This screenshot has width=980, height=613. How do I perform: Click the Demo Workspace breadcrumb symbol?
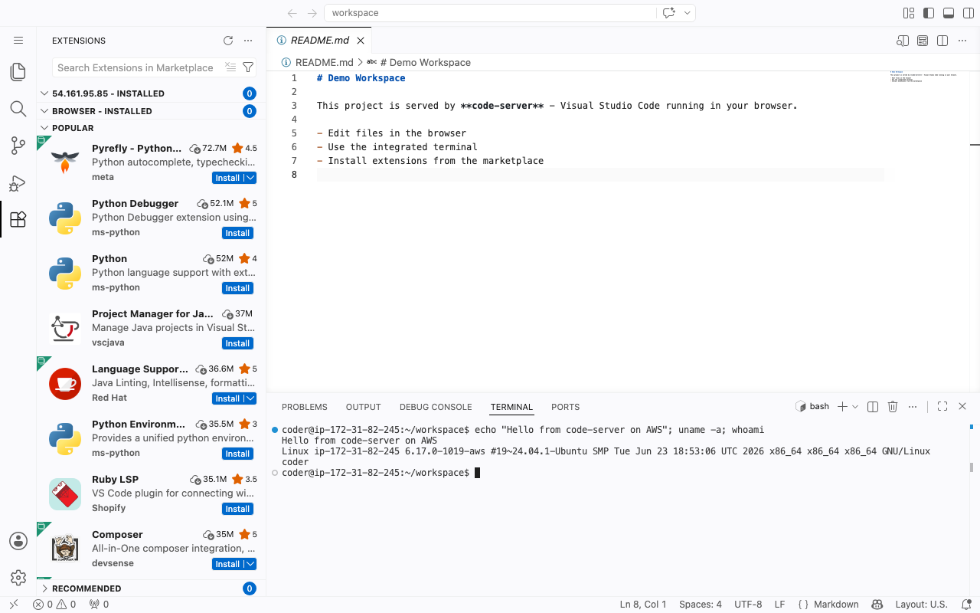[425, 62]
